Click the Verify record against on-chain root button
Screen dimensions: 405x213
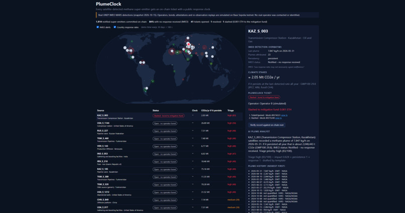(266, 125)
